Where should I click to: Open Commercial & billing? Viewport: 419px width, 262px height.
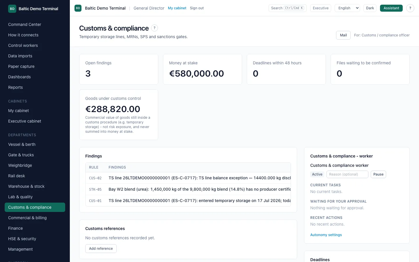coord(35,218)
